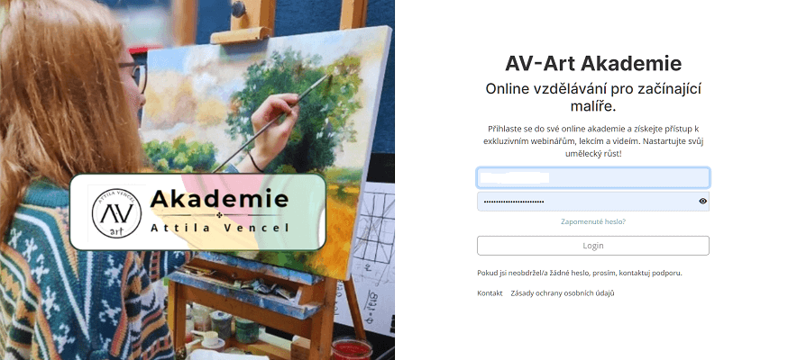The height and width of the screenshot is (360, 788).
Task: Click the 'Online vzdělávání pro začínající malíře' subtitle
Action: 593,98
